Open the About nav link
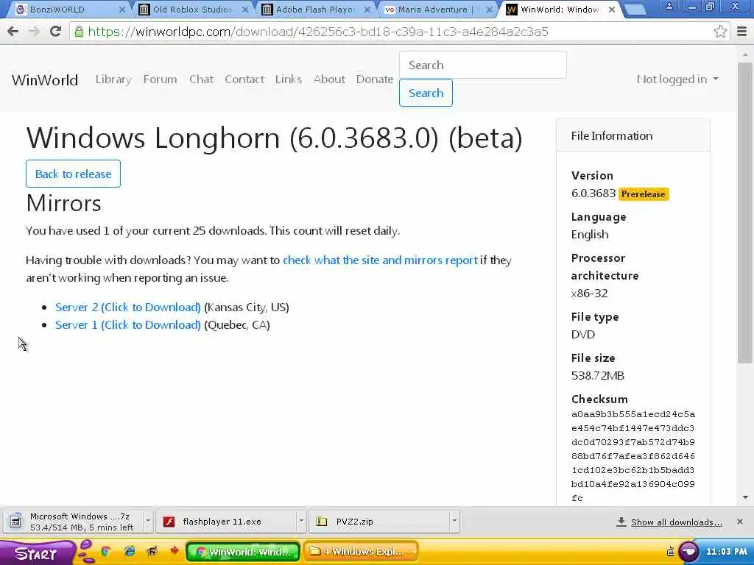 pyautogui.click(x=329, y=79)
